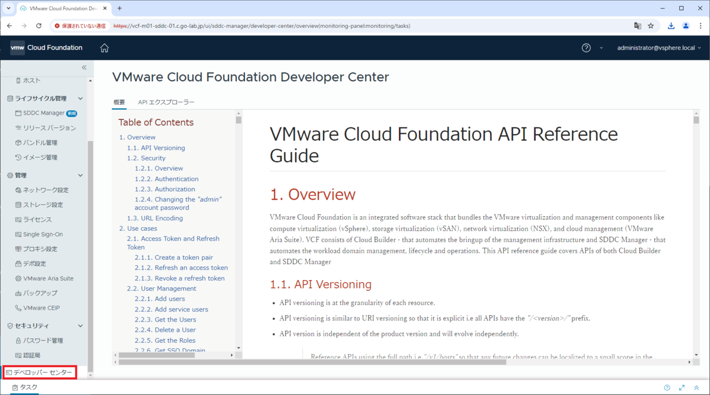Open the タスク panel at the bottom

(25, 387)
